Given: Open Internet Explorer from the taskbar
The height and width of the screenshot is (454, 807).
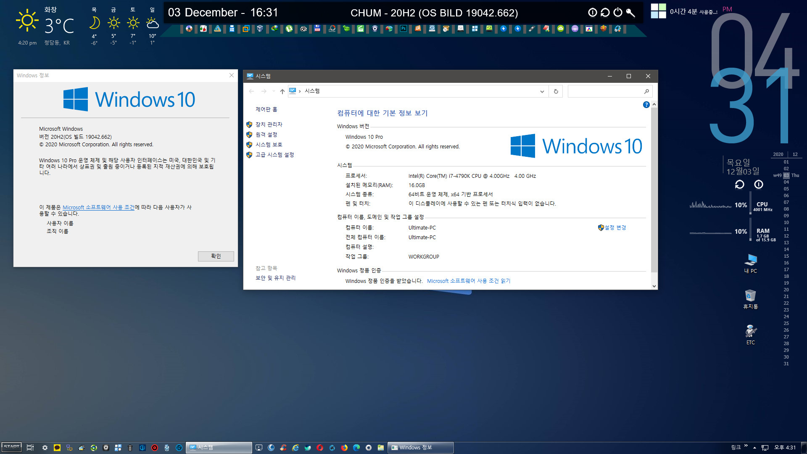Looking at the screenshot, I should coord(295,448).
